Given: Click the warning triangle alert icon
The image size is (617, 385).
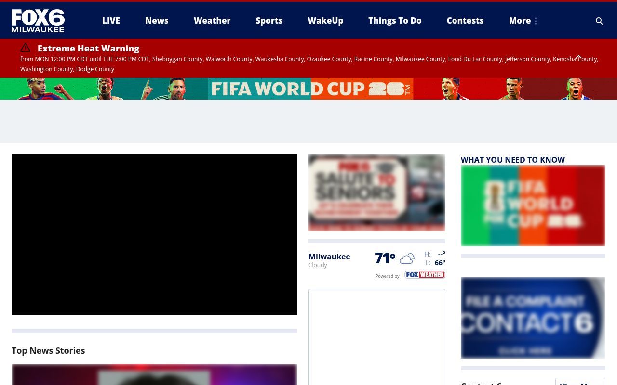Looking at the screenshot, I should pos(26,48).
